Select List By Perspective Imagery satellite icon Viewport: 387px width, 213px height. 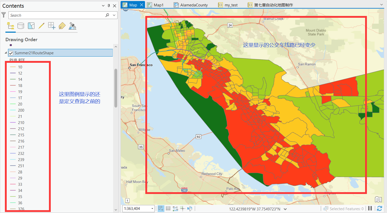72,26
